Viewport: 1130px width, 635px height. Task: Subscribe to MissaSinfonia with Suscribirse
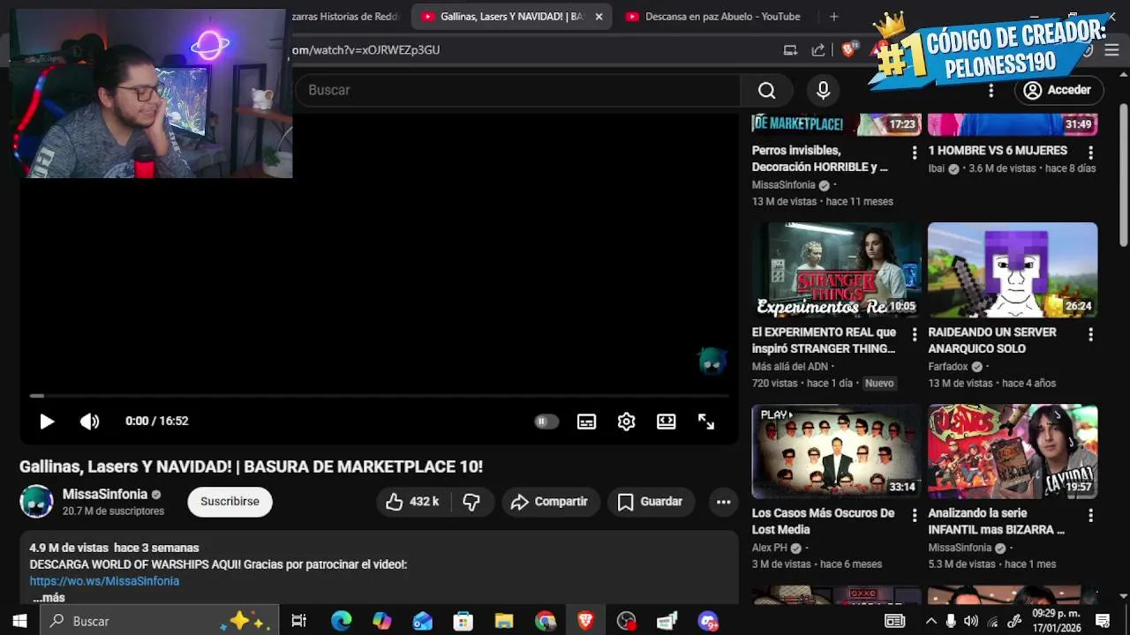click(230, 502)
